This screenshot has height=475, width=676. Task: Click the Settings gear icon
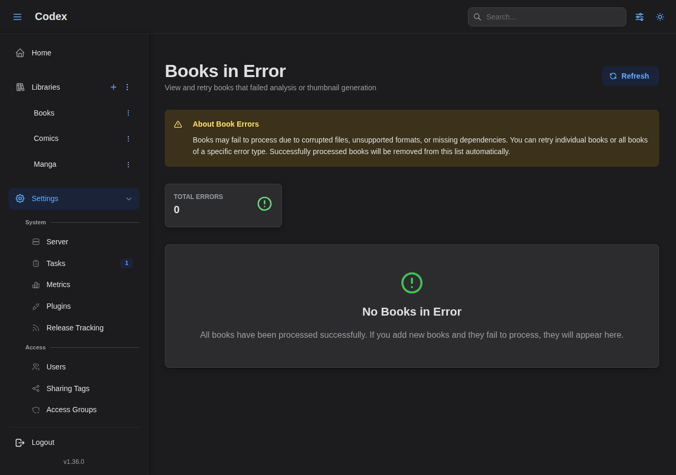pos(20,198)
